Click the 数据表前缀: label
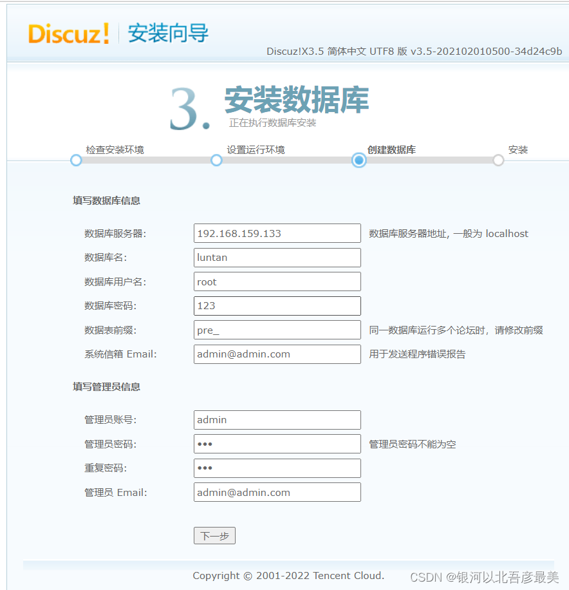This screenshot has height=590, width=569. pyautogui.click(x=111, y=330)
